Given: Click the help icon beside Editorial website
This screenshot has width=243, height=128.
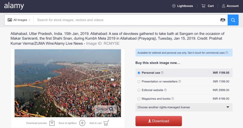Looking at the screenshot, I should 166,90.
